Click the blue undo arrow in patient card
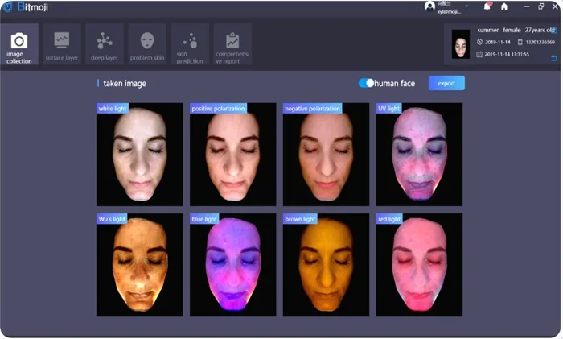 [553, 58]
